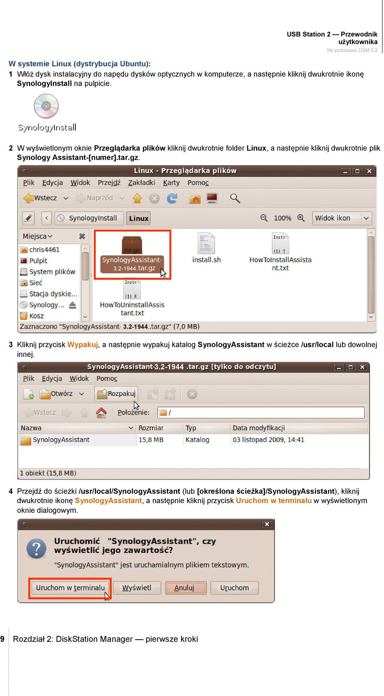384x696 pixels.
Task: Click the add folder icon in archive manager
Action: click(170, 394)
